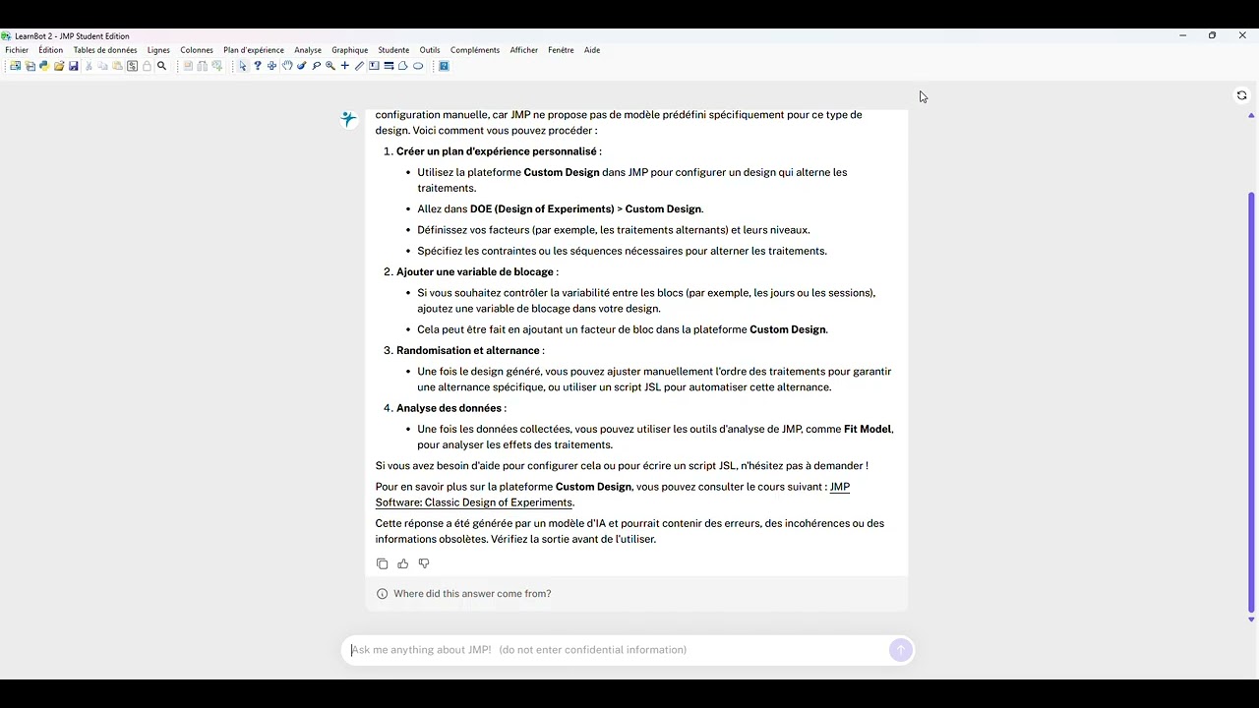Click the heading 'Analyse des données'

pyautogui.click(x=450, y=408)
